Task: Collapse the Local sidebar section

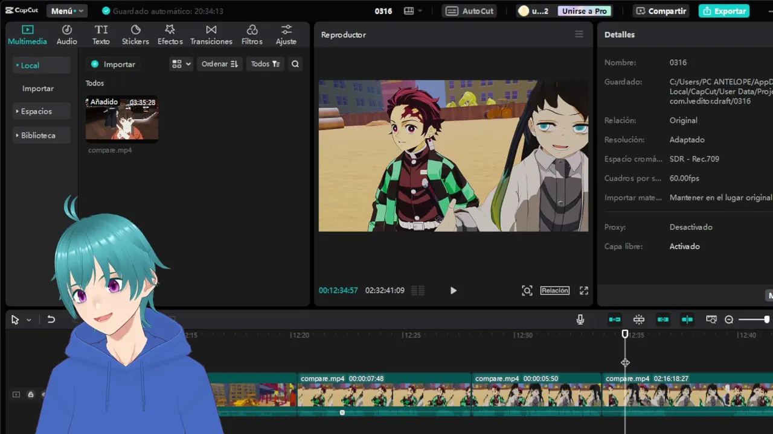Action: coord(41,65)
